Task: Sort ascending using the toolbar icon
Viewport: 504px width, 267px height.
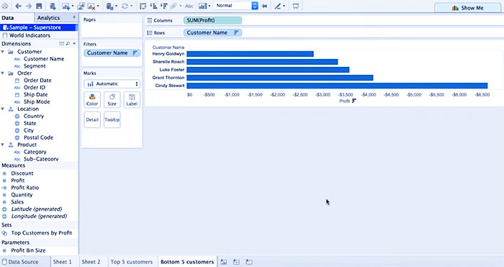Action: click(153, 6)
